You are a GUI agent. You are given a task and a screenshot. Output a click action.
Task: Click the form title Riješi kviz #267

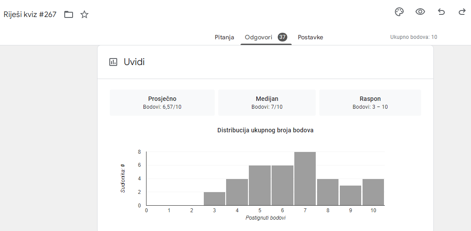(30, 14)
